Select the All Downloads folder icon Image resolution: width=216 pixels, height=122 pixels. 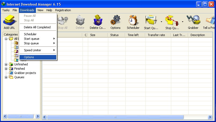pyautogui.click(x=11, y=39)
